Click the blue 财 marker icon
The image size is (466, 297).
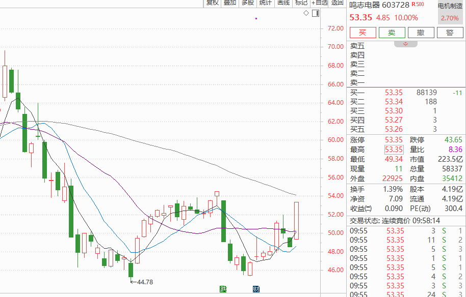tap(256, 289)
